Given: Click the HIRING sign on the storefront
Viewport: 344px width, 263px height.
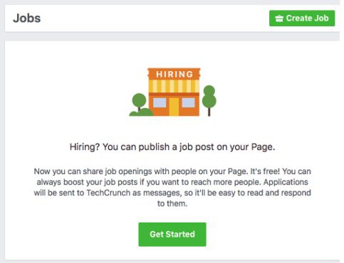Looking at the screenshot, I should pyautogui.click(x=174, y=74).
